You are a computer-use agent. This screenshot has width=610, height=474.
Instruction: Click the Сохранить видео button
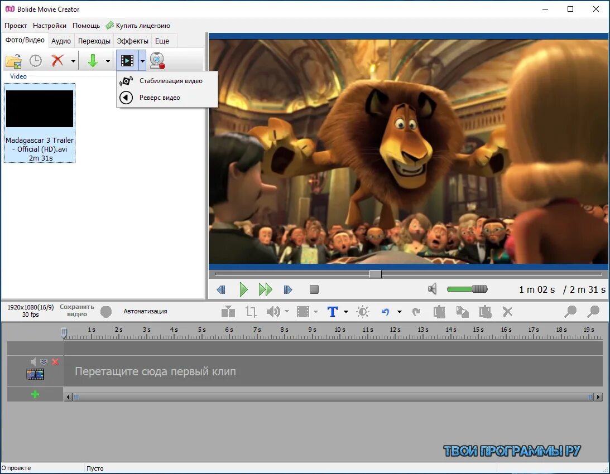click(x=76, y=311)
